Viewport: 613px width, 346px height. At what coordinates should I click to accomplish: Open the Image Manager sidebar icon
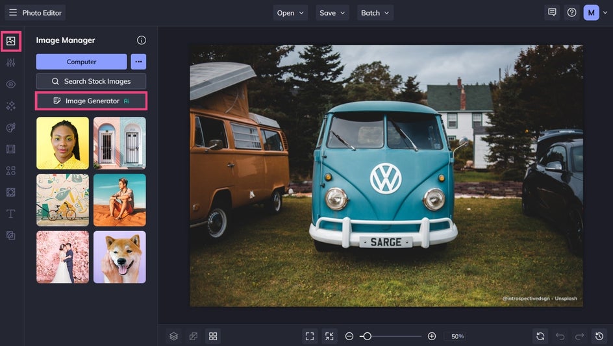11,41
